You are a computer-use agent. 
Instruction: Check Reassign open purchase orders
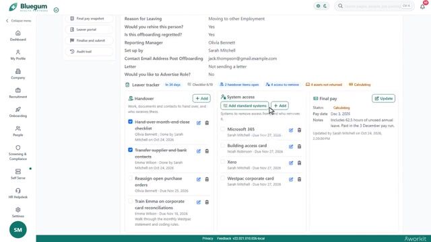pyautogui.click(x=130, y=178)
